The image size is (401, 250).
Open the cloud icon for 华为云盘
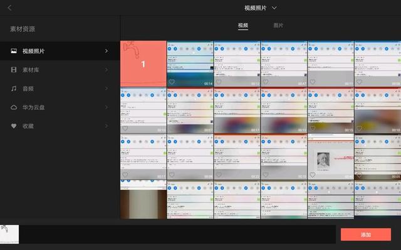13,107
